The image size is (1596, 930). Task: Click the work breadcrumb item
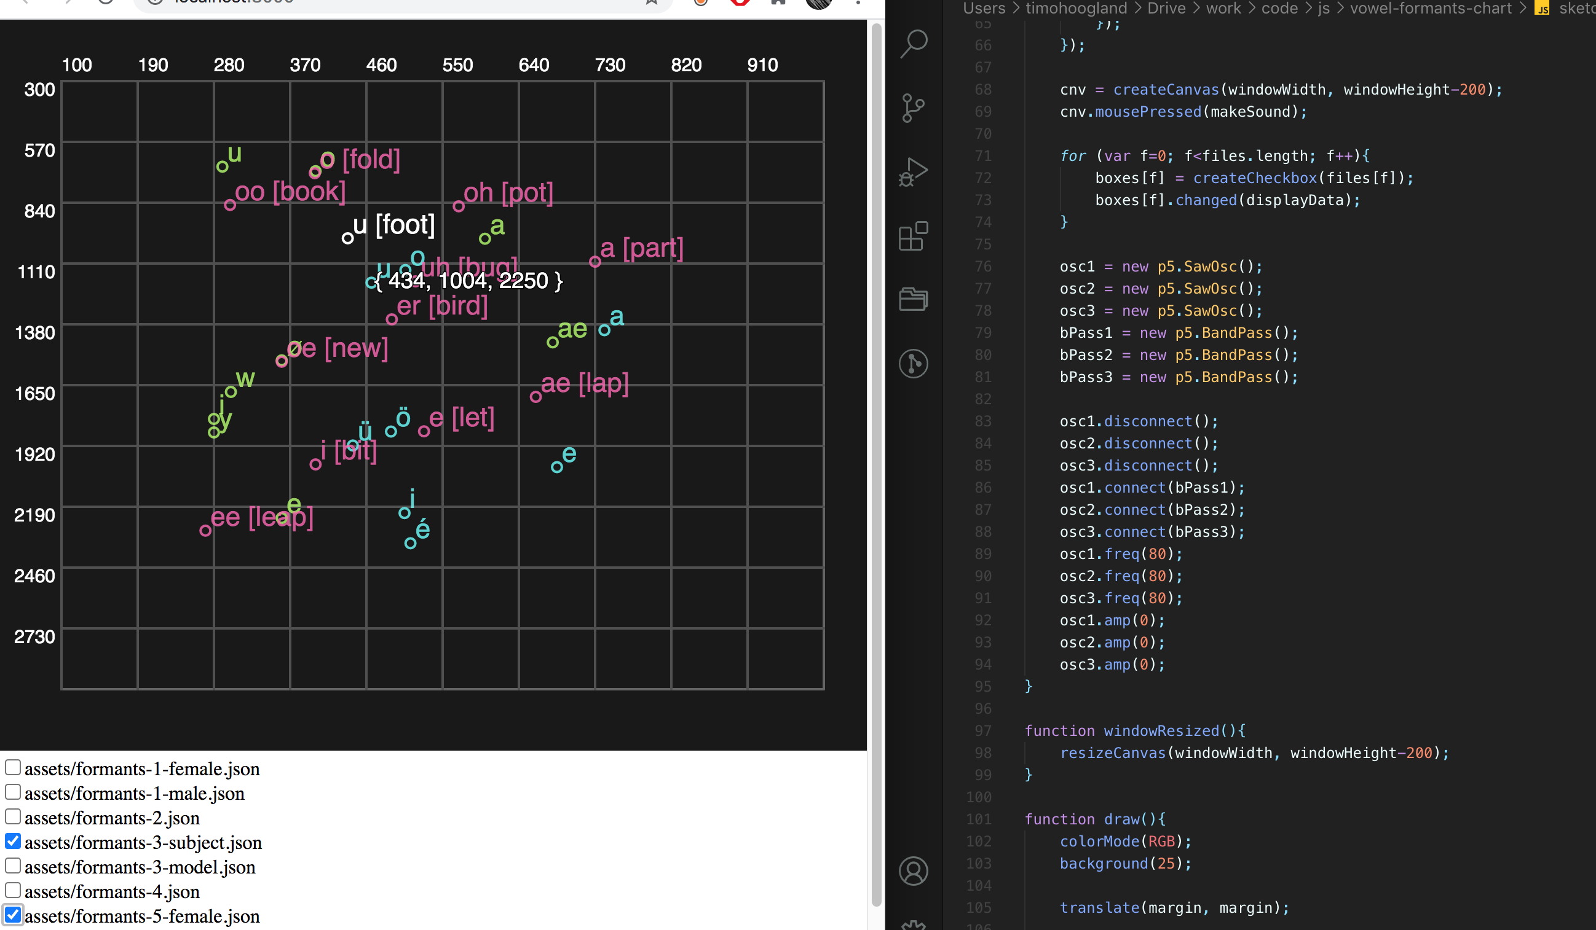pos(1223,8)
